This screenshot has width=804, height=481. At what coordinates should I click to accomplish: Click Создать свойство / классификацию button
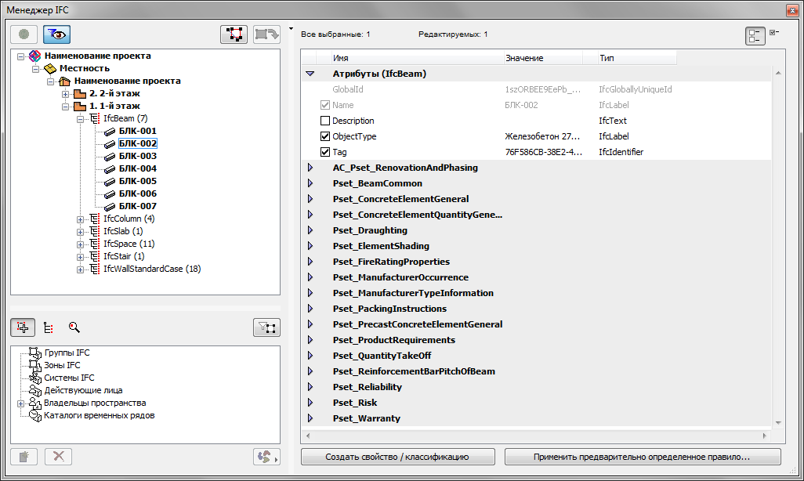coord(397,457)
